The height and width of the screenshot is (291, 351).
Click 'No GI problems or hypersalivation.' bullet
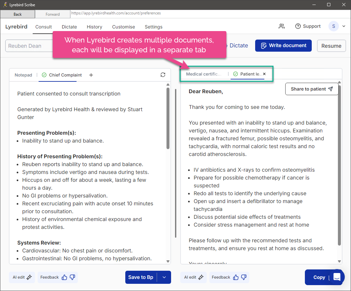tap(65, 196)
